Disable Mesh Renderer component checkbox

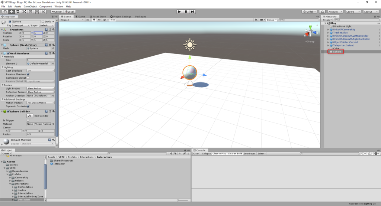(x=8, y=53)
